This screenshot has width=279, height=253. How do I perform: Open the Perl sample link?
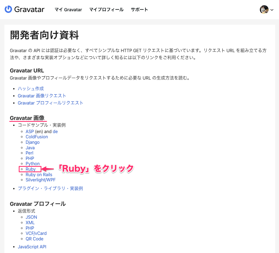click(x=29, y=153)
